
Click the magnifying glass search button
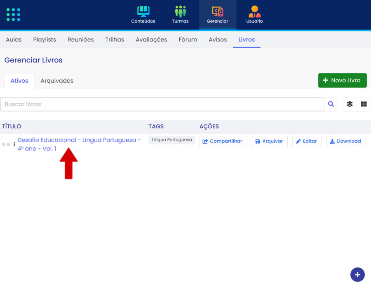tap(331, 105)
